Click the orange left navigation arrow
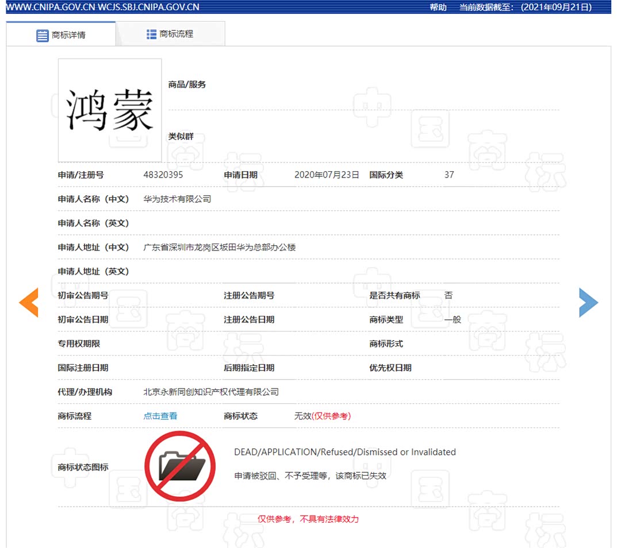Screen dimensions: 621x548 coord(29,303)
